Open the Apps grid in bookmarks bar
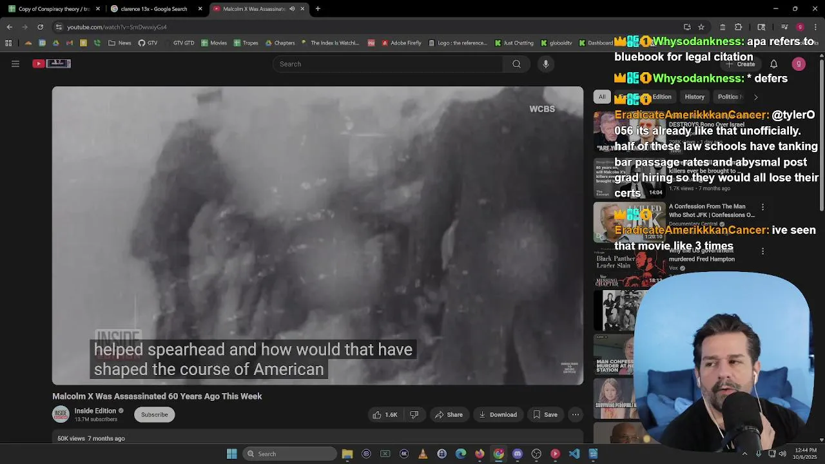Image resolution: width=825 pixels, height=464 pixels. click(x=8, y=43)
